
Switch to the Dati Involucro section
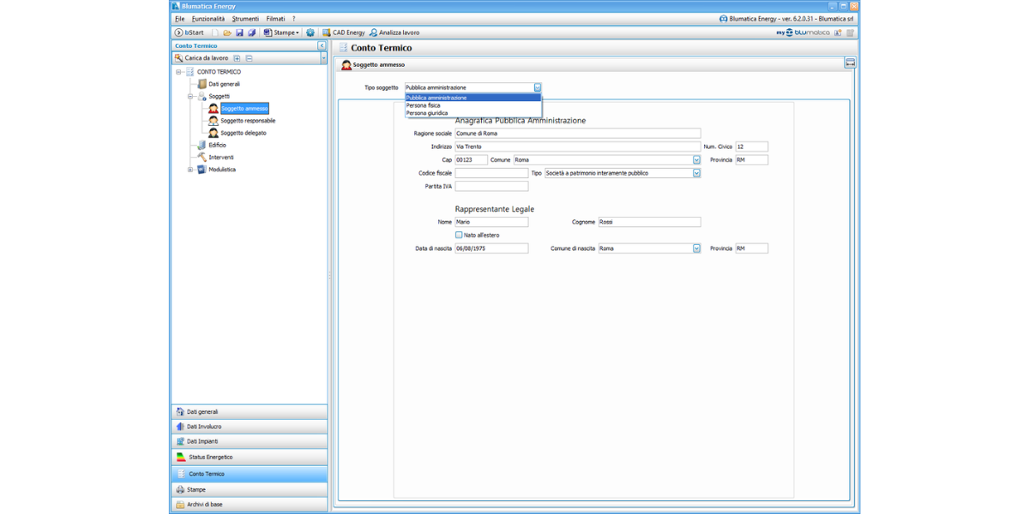(249, 427)
